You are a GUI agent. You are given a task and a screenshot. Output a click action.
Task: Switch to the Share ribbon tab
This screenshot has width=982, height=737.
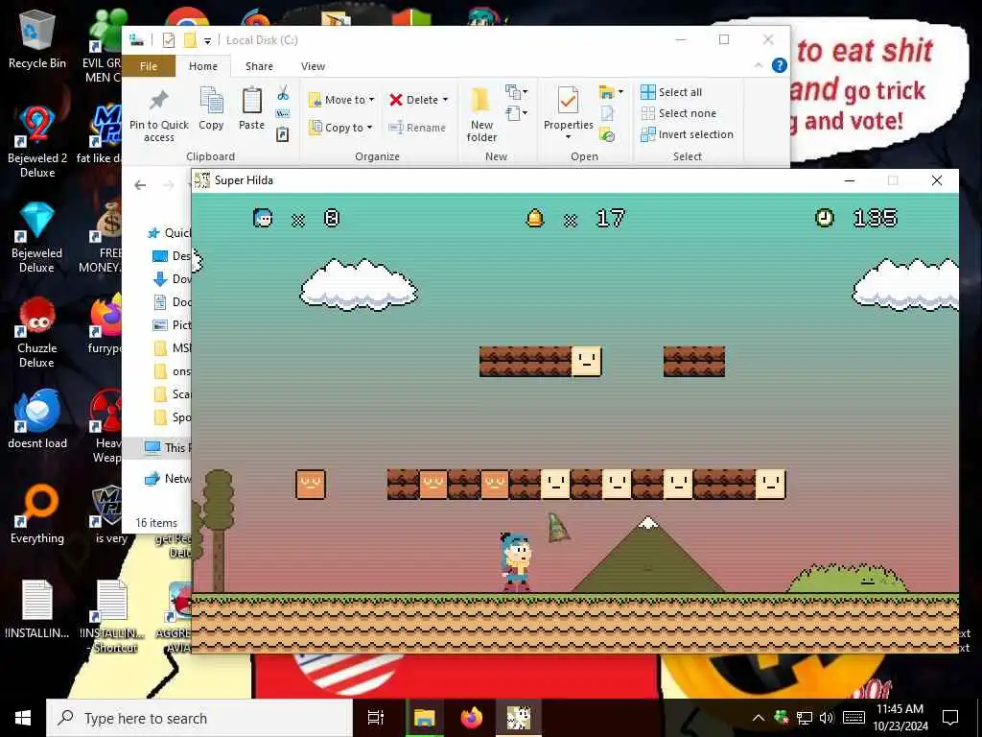(259, 66)
